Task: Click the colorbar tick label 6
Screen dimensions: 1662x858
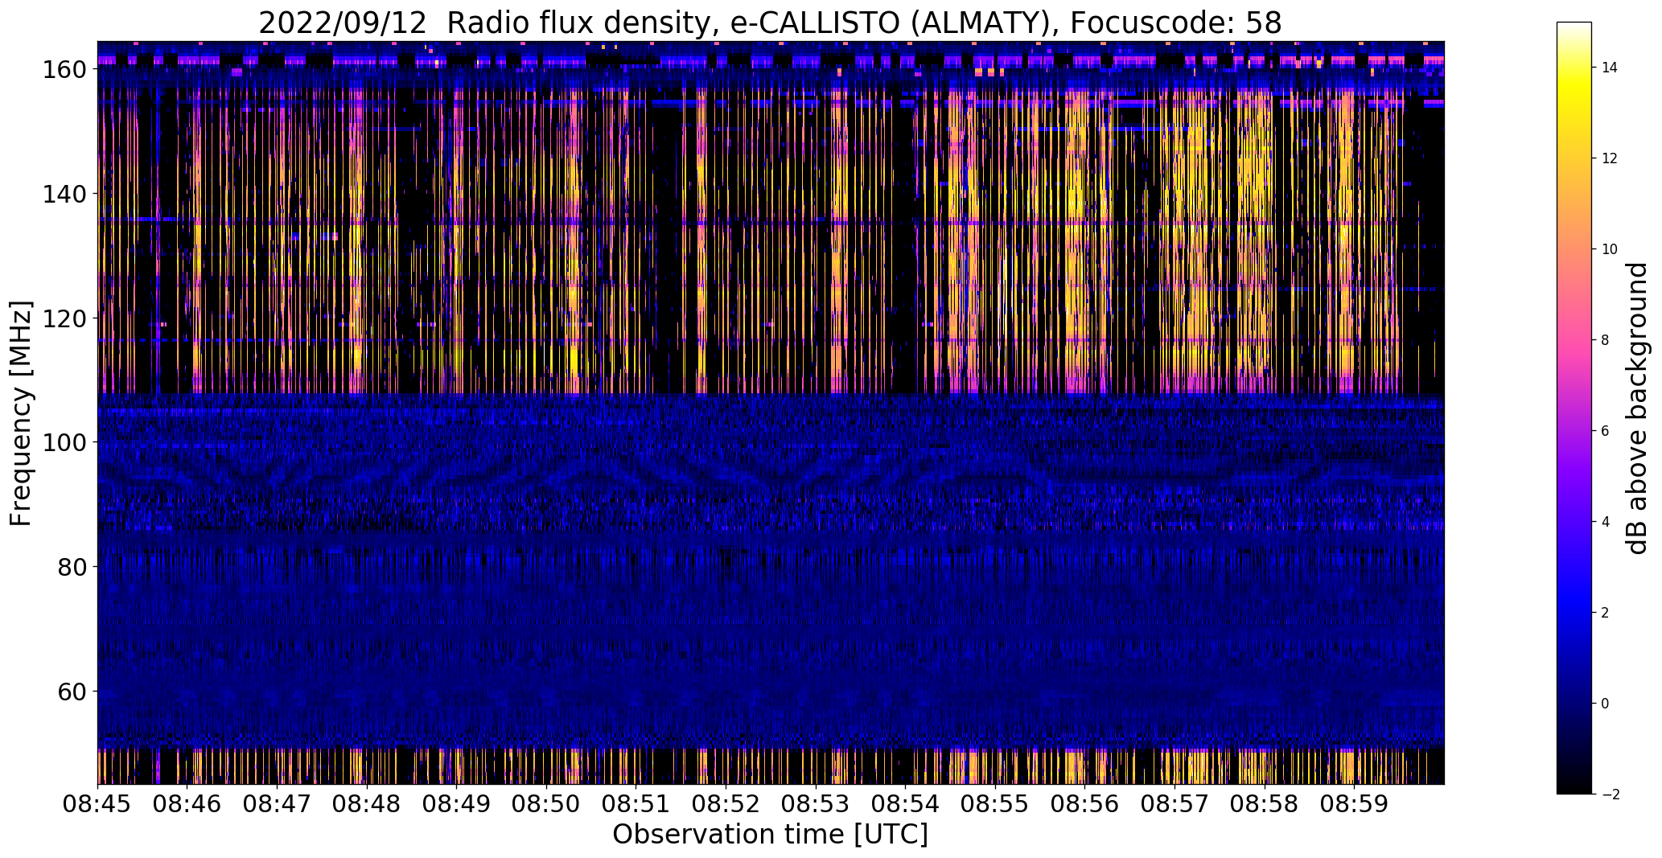Action: click(1606, 431)
